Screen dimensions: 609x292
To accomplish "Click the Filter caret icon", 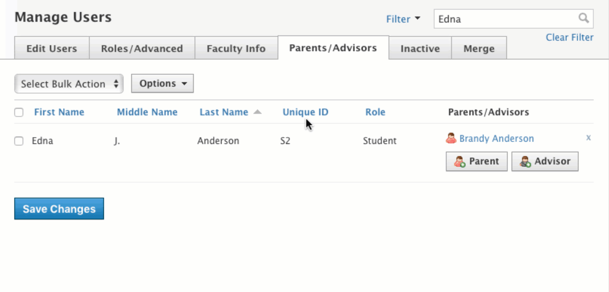I will pos(418,18).
